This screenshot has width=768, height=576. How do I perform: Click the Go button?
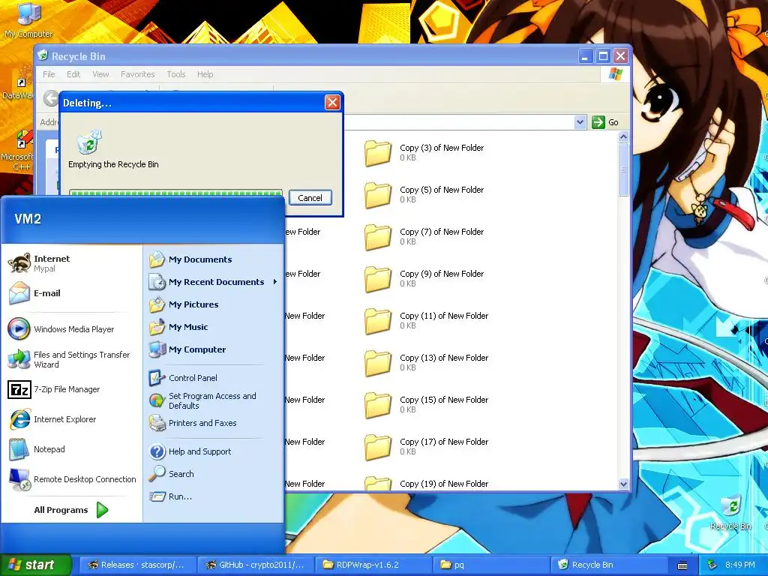(605, 122)
